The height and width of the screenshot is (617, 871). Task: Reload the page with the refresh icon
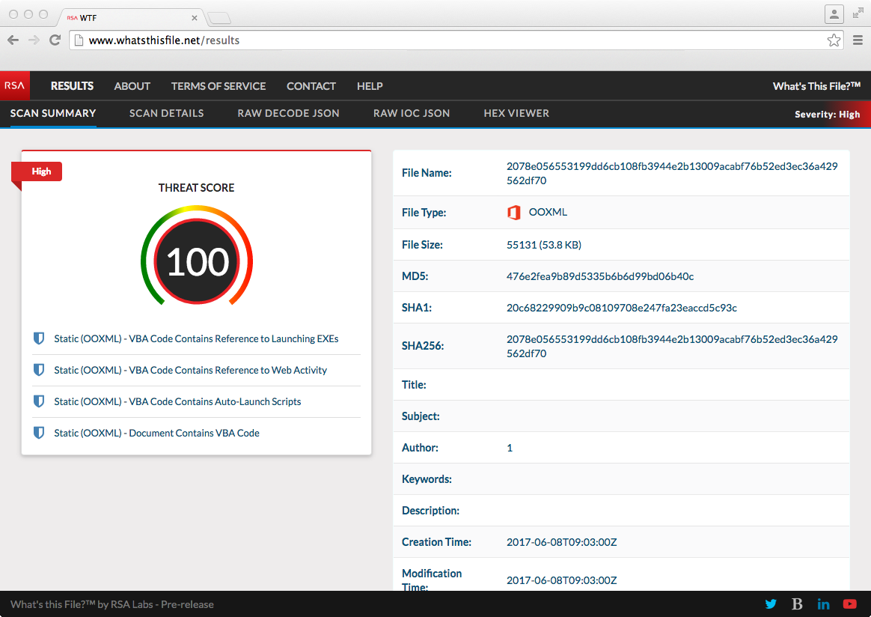pyautogui.click(x=54, y=40)
